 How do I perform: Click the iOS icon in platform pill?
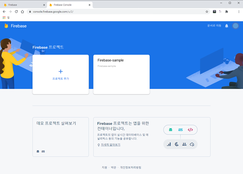180,130
